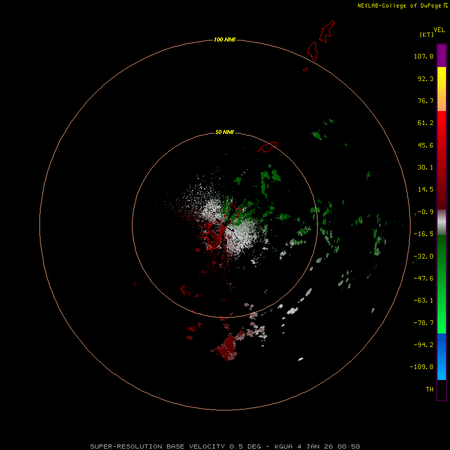This screenshot has height=450, width=450.
Task: Select the -0.9 velocity scale value
Action: (x=425, y=212)
